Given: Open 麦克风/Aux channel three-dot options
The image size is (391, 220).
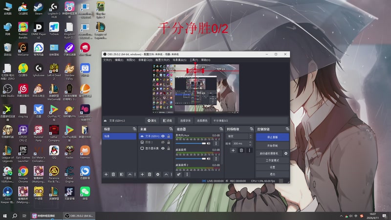Looking at the screenshot, I should pos(216,143).
